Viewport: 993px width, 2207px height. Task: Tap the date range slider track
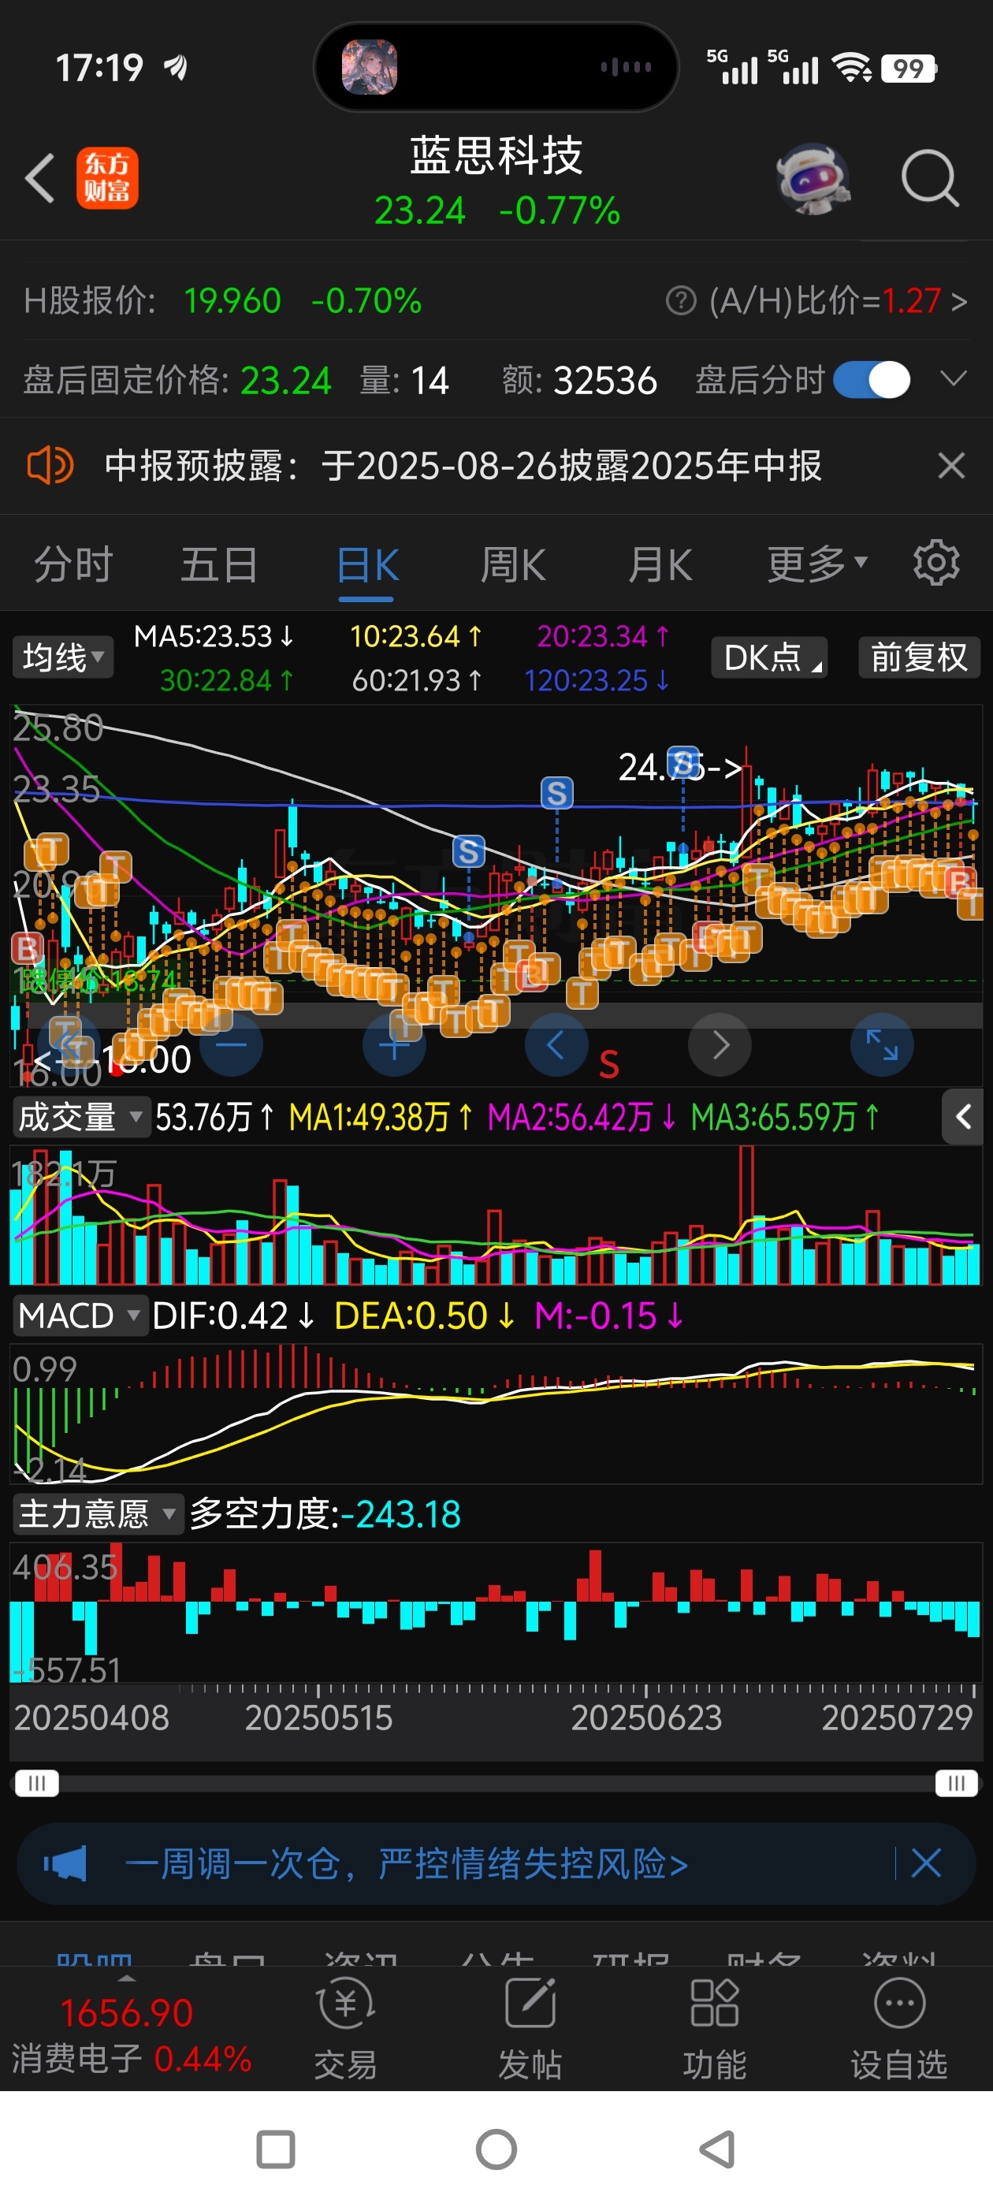point(496,1783)
